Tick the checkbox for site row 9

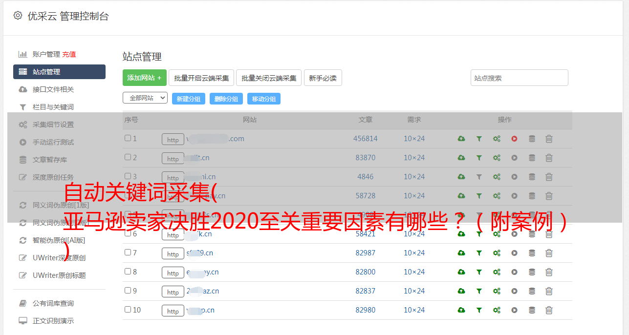click(128, 291)
